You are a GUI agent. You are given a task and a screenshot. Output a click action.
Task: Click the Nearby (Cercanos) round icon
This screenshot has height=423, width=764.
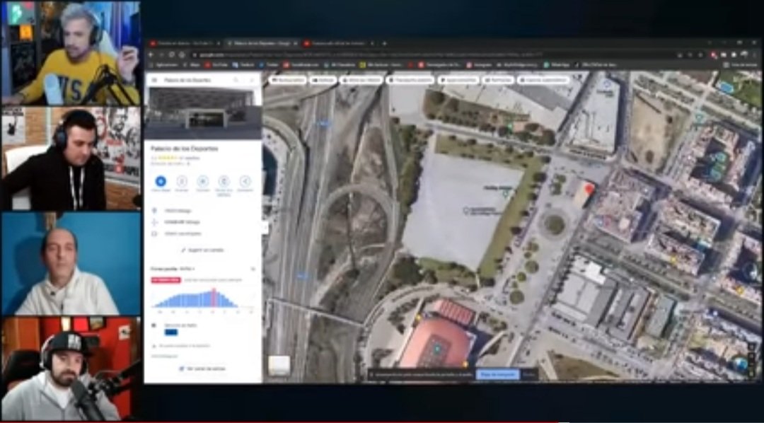(x=203, y=182)
